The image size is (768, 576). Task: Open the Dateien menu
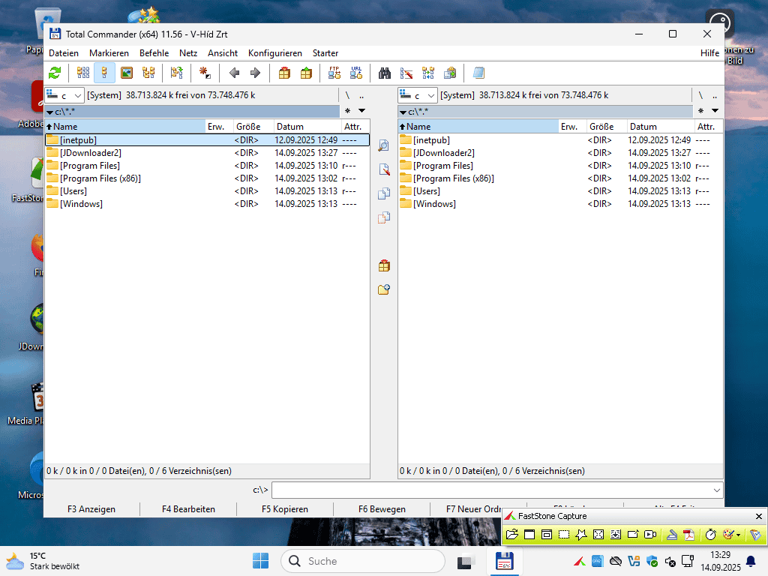click(64, 53)
